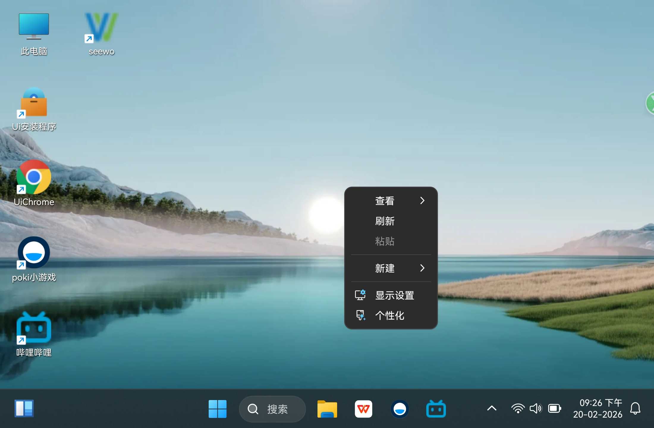This screenshot has height=428, width=654.
Task: Click the taskbar 搜索 box
Action: (x=272, y=409)
